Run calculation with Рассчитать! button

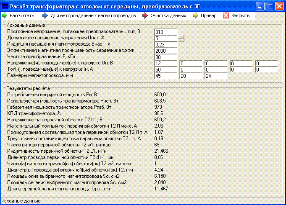(x=19, y=15)
